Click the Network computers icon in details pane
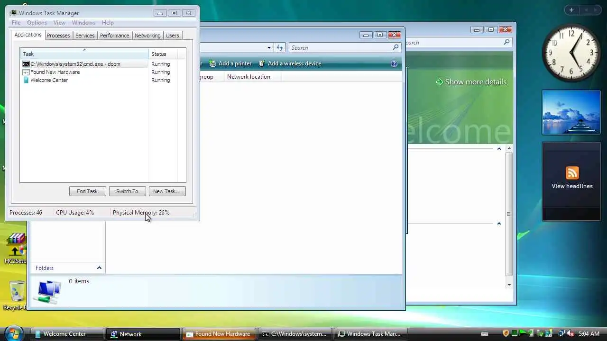 pos(49,291)
